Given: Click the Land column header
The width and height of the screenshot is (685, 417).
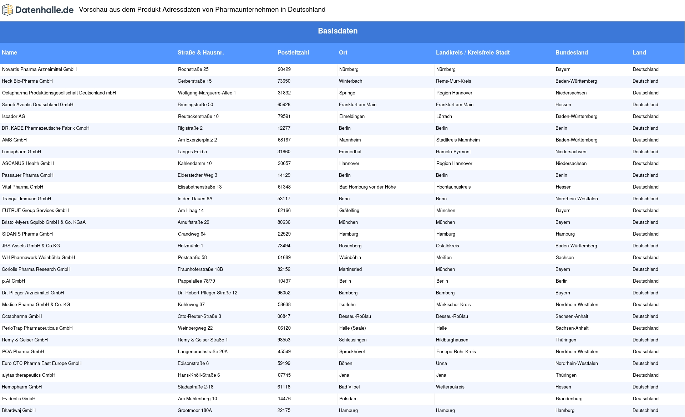Looking at the screenshot, I should pyautogui.click(x=639, y=53).
